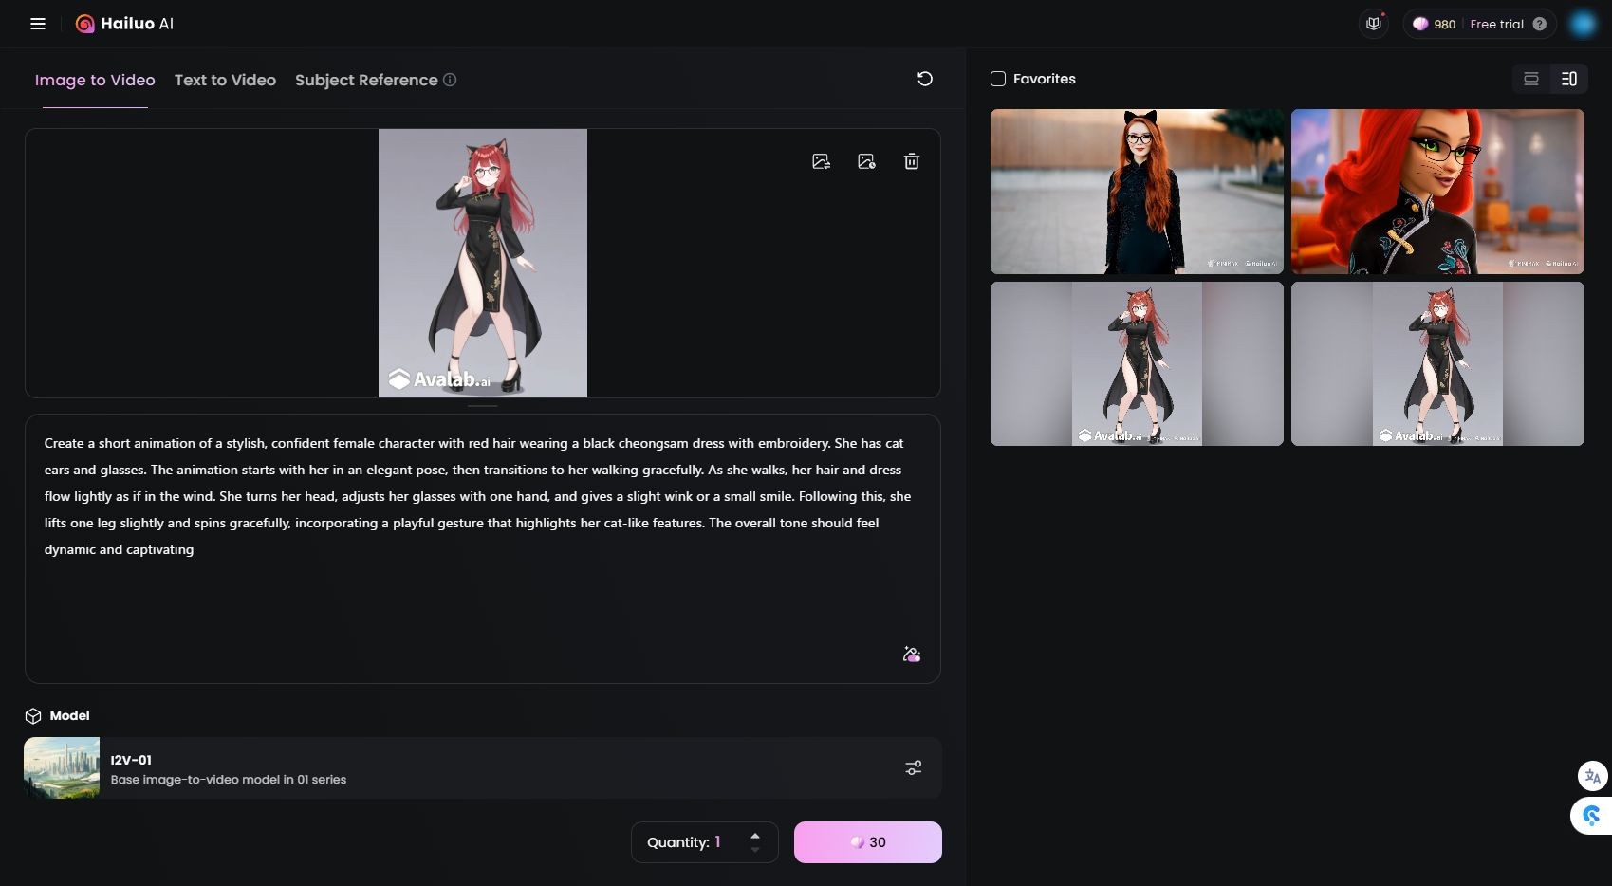Open the hamburger navigation menu
This screenshot has width=1612, height=886.
38,24
